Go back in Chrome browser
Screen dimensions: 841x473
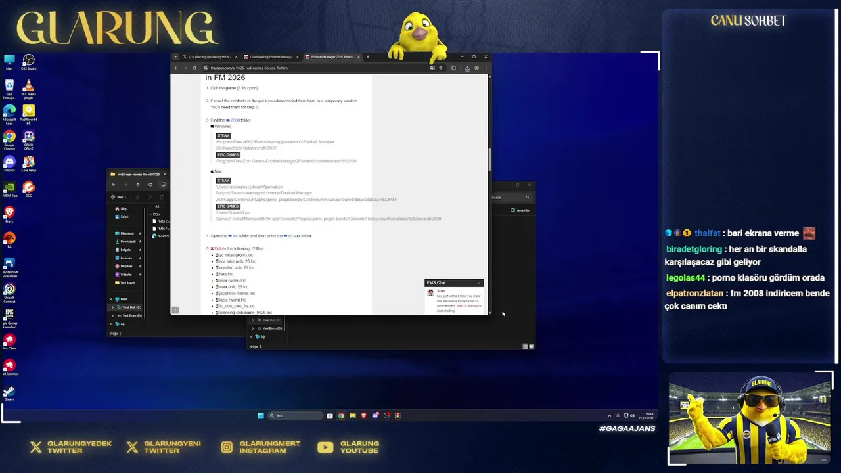[175, 68]
